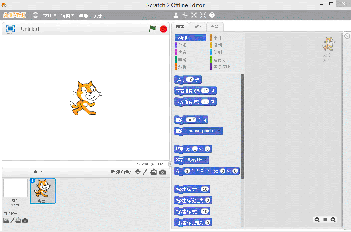Screen dimensions: 351x232
Task: Click value field in 将x坐标增加 block
Action: [205, 189]
